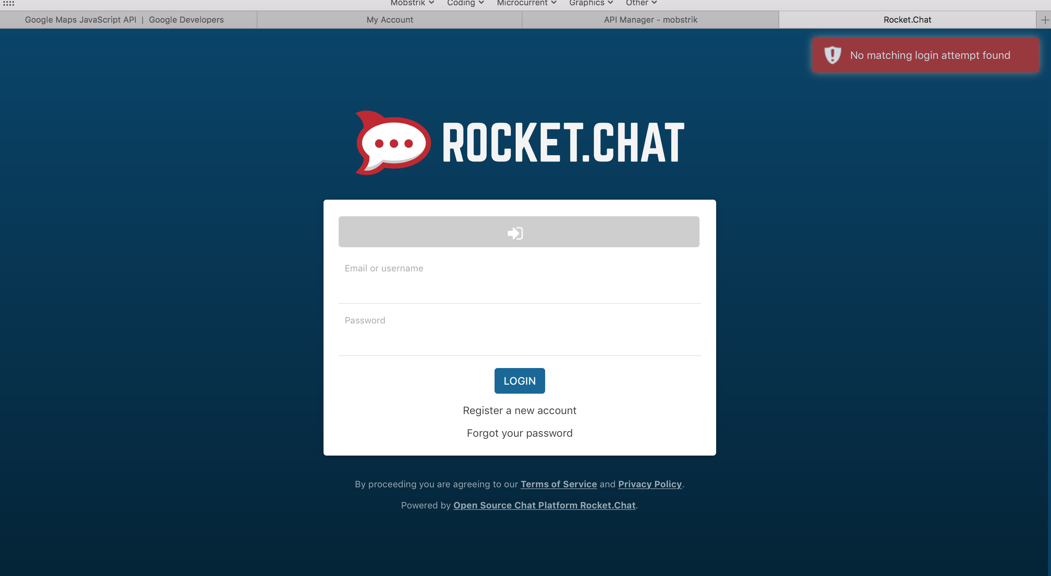The image size is (1051, 576).
Task: Expand the Other bookmarks dropdown
Action: [641, 3]
